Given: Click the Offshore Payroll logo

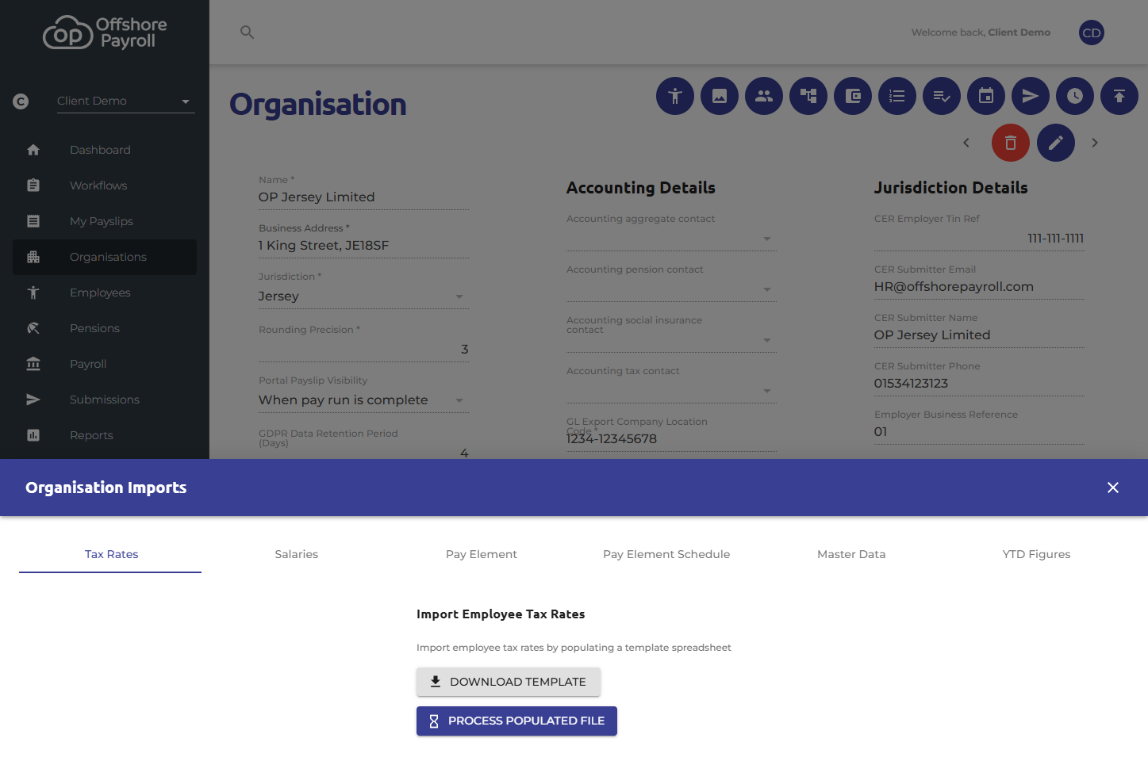Looking at the screenshot, I should tap(105, 33).
